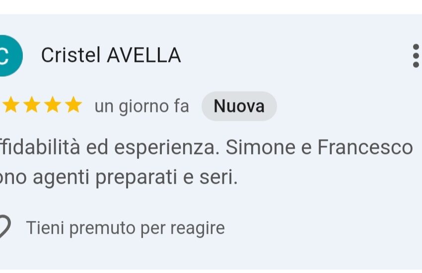
Task: Click the first name Cristel
Action: click(71, 55)
